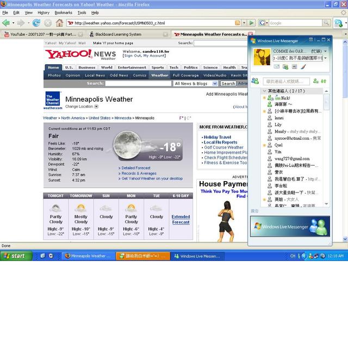The width and height of the screenshot is (348, 348).
Task: Click Get Yahoo! Weather on your desktop
Action: [152, 179]
